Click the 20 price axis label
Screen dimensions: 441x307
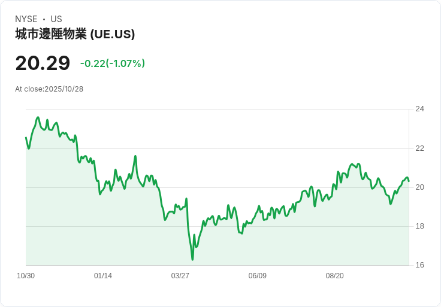coord(420,187)
